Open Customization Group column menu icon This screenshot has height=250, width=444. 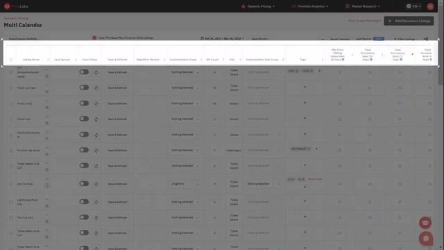pyautogui.click(x=201, y=60)
